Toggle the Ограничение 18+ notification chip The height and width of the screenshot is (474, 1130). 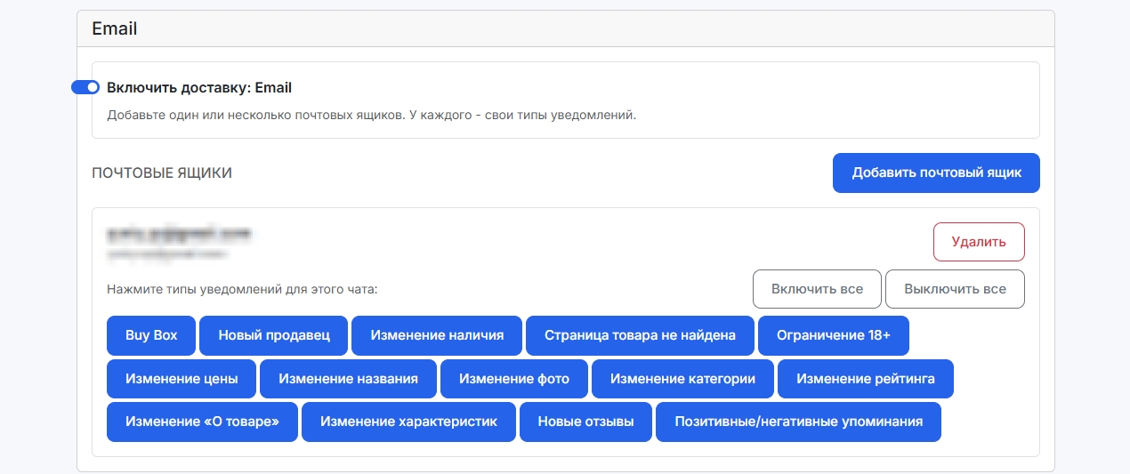pos(834,335)
